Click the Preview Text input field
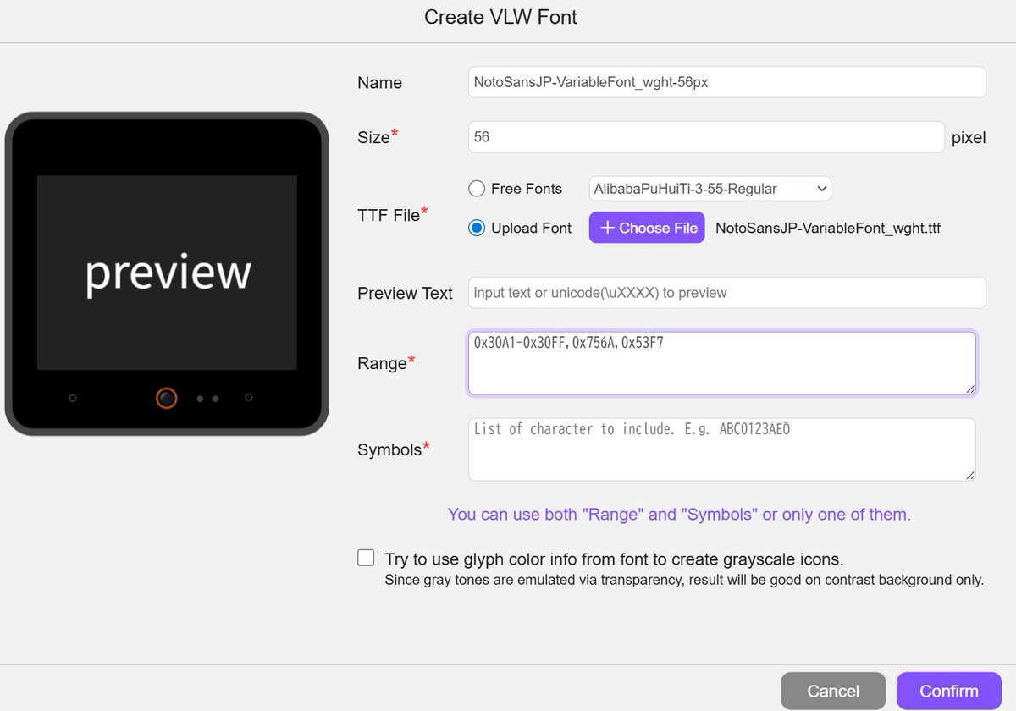Screen dimensions: 1016x711 coord(726,293)
